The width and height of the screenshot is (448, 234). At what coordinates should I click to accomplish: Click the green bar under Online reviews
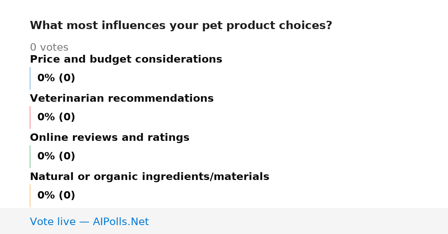[30, 156]
